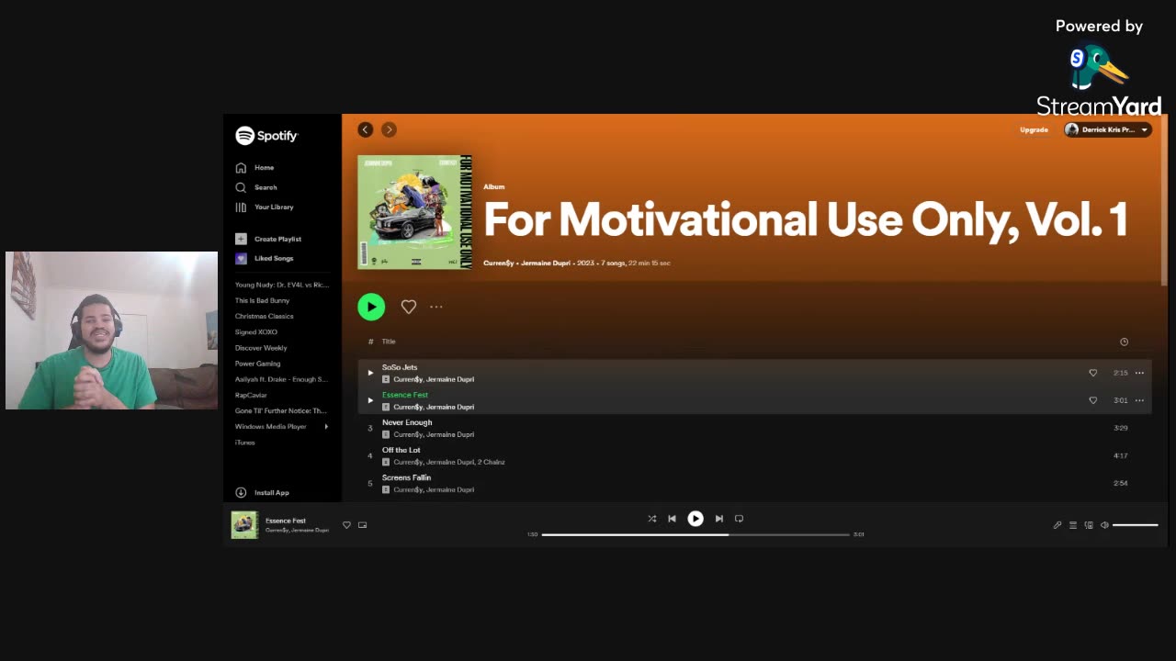Click the player bar play button
1176x661 pixels.
pyautogui.click(x=695, y=519)
